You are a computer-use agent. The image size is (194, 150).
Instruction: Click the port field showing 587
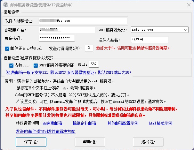(94, 64)
